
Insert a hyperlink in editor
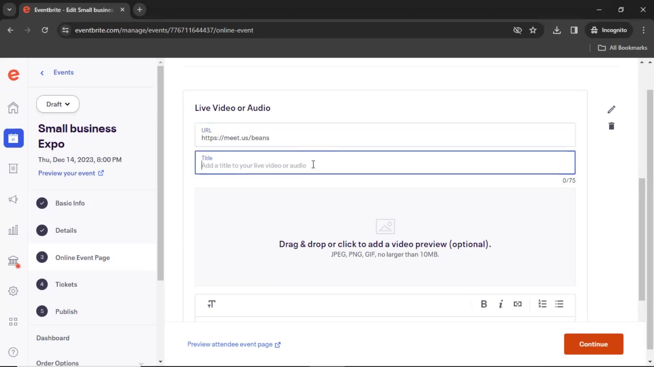click(517, 304)
